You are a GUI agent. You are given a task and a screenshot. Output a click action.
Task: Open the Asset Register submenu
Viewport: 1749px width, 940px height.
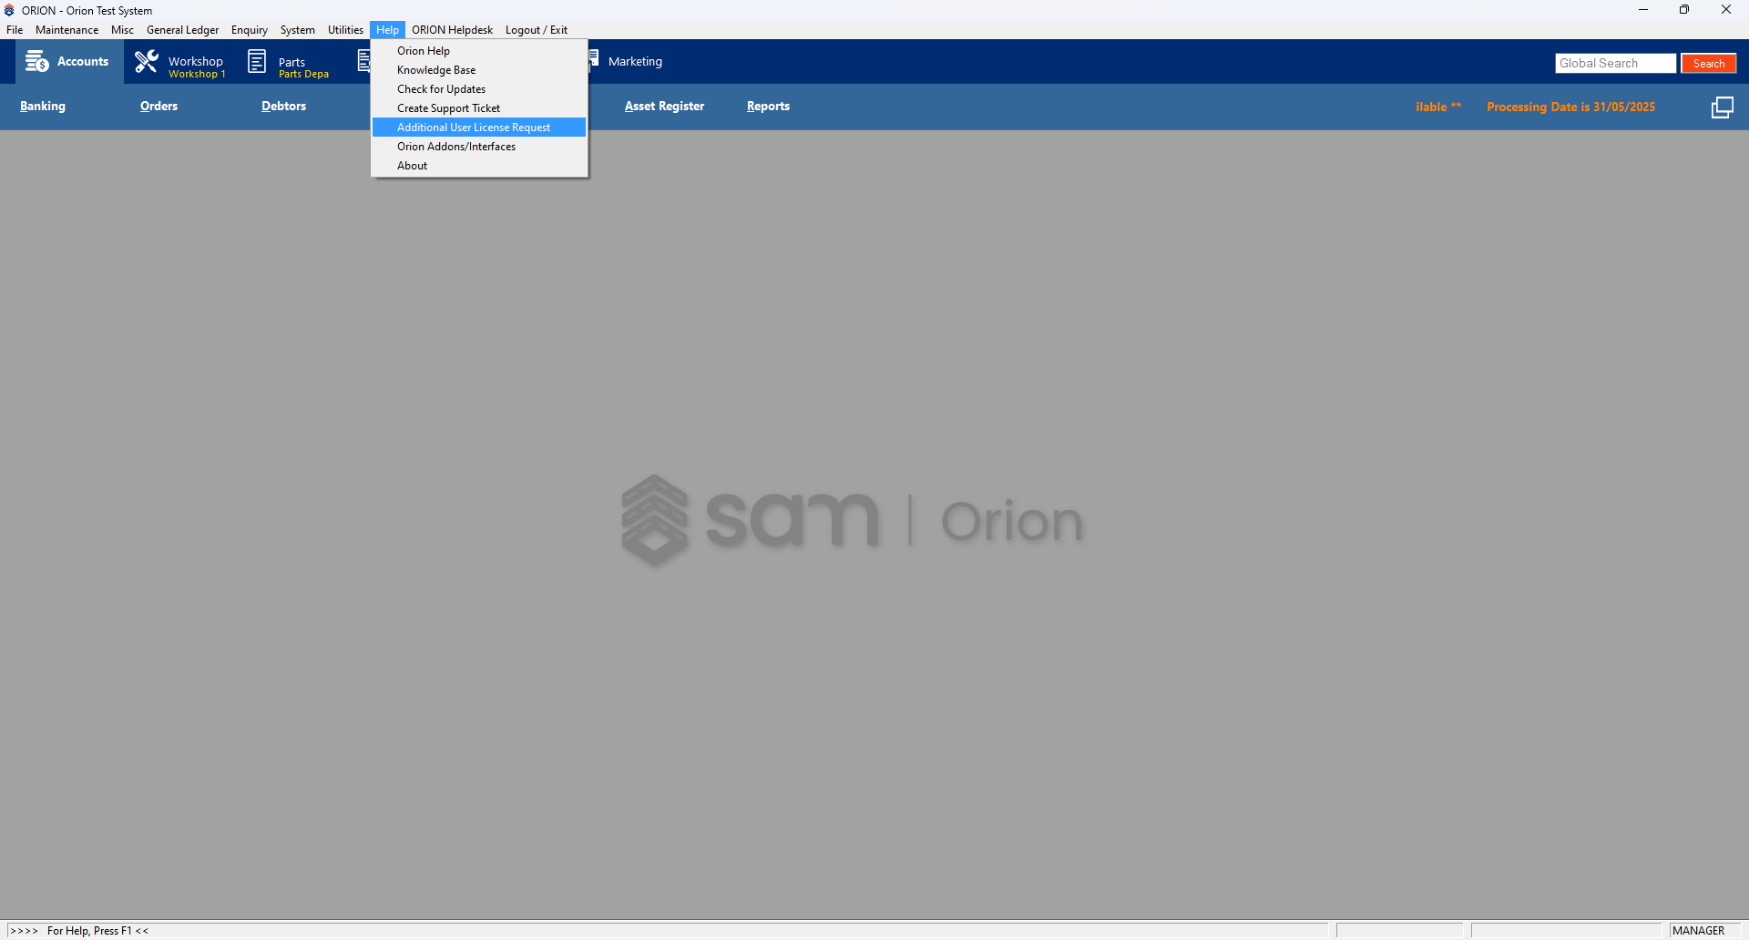(x=664, y=106)
